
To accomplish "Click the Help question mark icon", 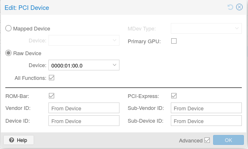I will click(11, 140).
